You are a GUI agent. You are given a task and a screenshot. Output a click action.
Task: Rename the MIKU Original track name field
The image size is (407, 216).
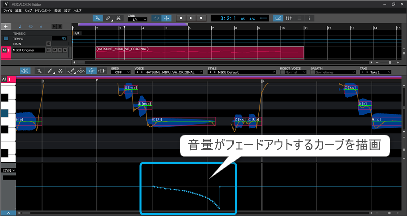(x=28, y=50)
